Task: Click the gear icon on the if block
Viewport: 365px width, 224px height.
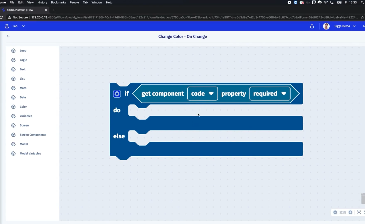Action: click(x=117, y=94)
